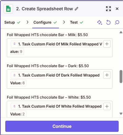Click the scrollbar down arrow

click(121, 114)
